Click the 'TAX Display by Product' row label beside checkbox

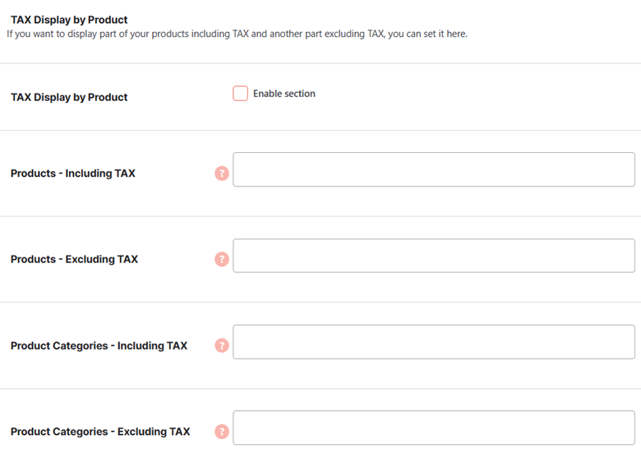69,97
